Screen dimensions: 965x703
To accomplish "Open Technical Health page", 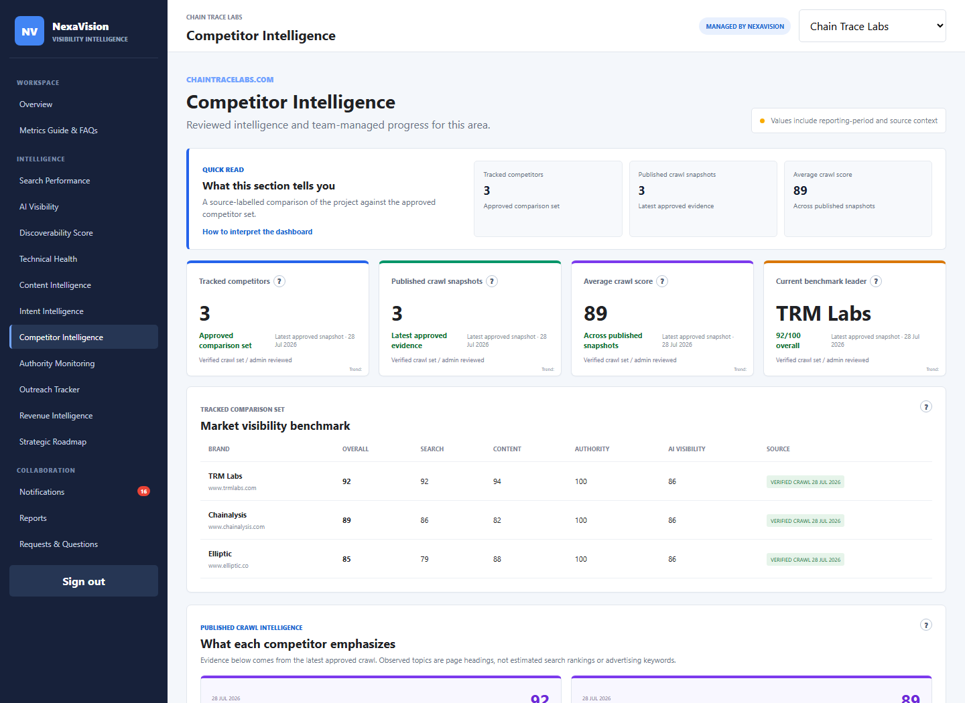I will click(84, 259).
